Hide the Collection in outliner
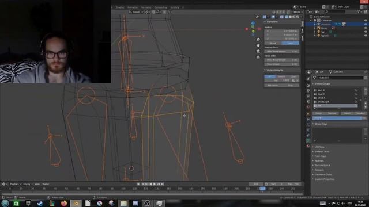Viewport: 369px width, 207px height. (x=366, y=21)
